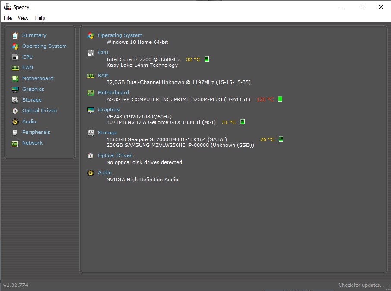Click the green motherboard temperature indicator
Image resolution: width=391 pixels, height=291 pixels.
point(280,99)
